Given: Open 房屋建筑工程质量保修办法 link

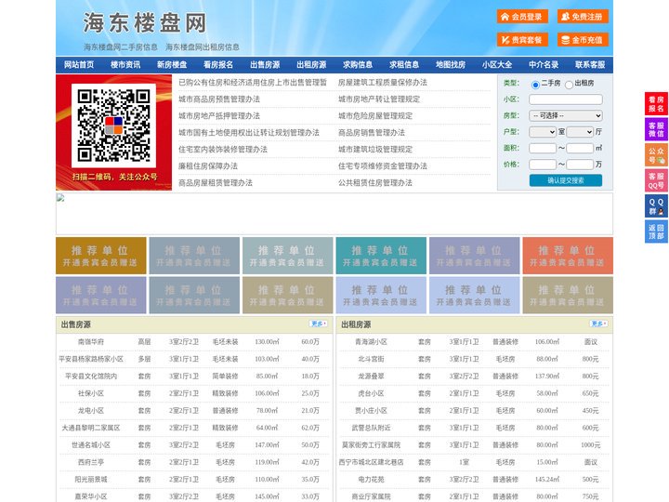Looking at the screenshot, I should click(x=383, y=83).
